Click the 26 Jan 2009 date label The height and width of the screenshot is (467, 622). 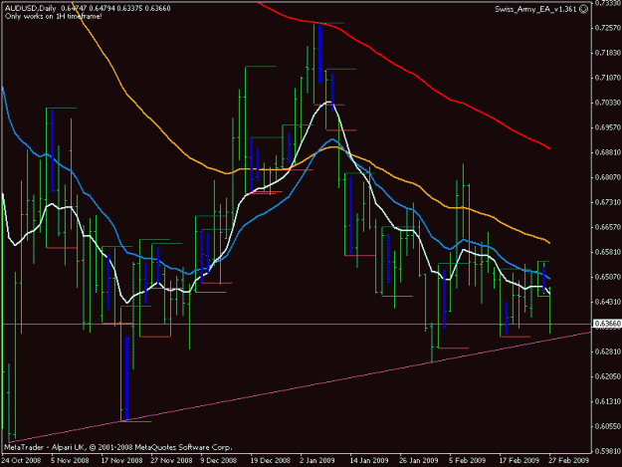click(x=419, y=460)
